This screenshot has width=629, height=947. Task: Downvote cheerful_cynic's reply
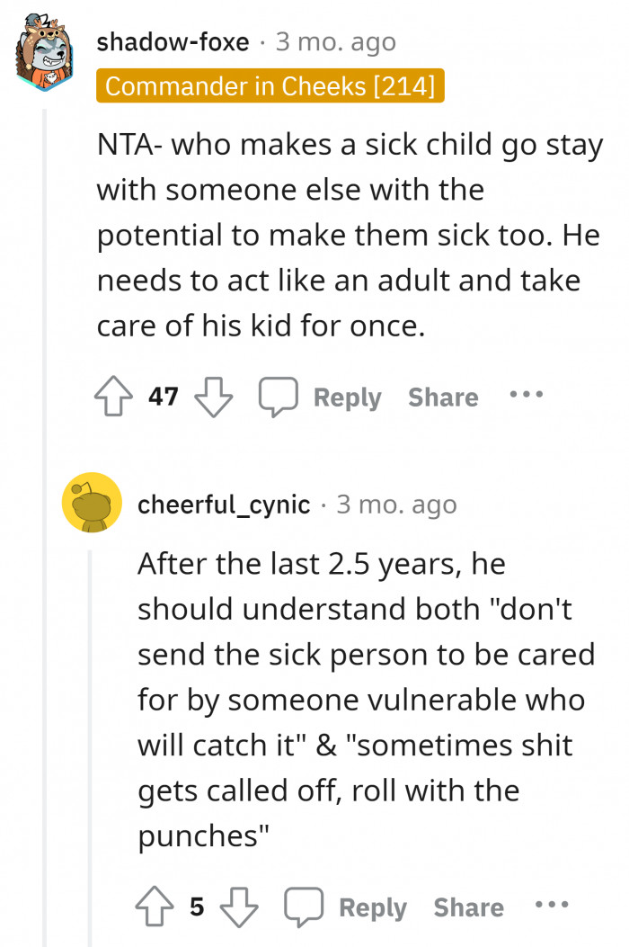tap(239, 907)
